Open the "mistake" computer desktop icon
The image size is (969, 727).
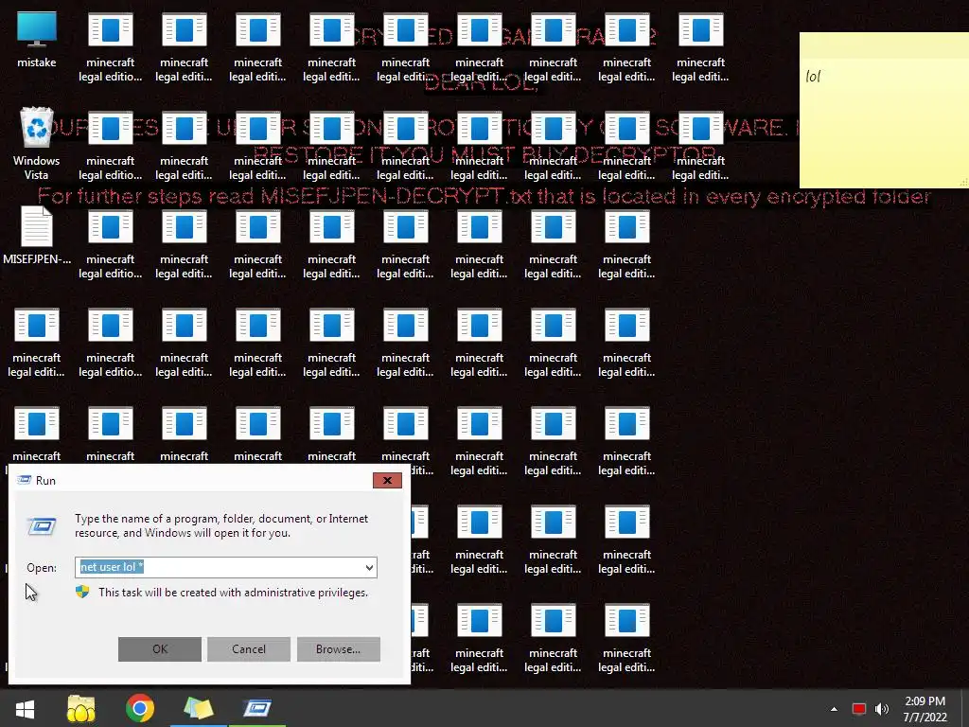click(37, 40)
